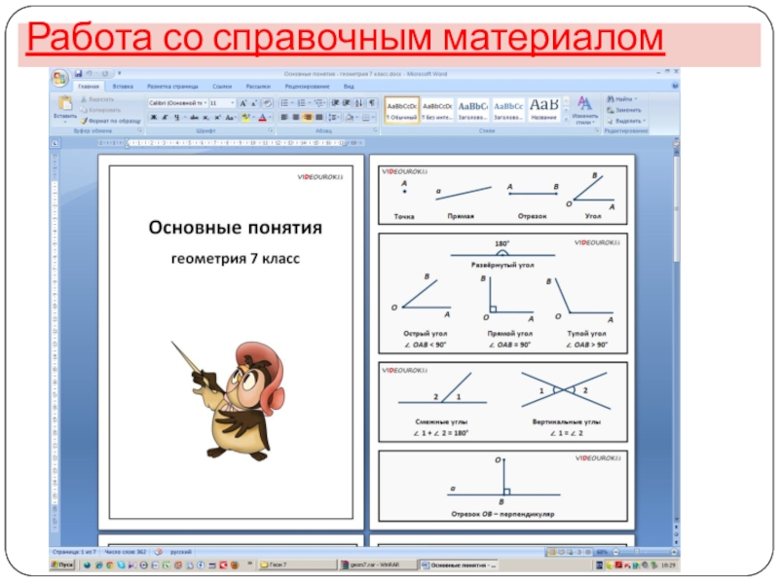This screenshot has height=584, width=779.
Task: Open the Рассылки ribbon tab
Action: 258,87
